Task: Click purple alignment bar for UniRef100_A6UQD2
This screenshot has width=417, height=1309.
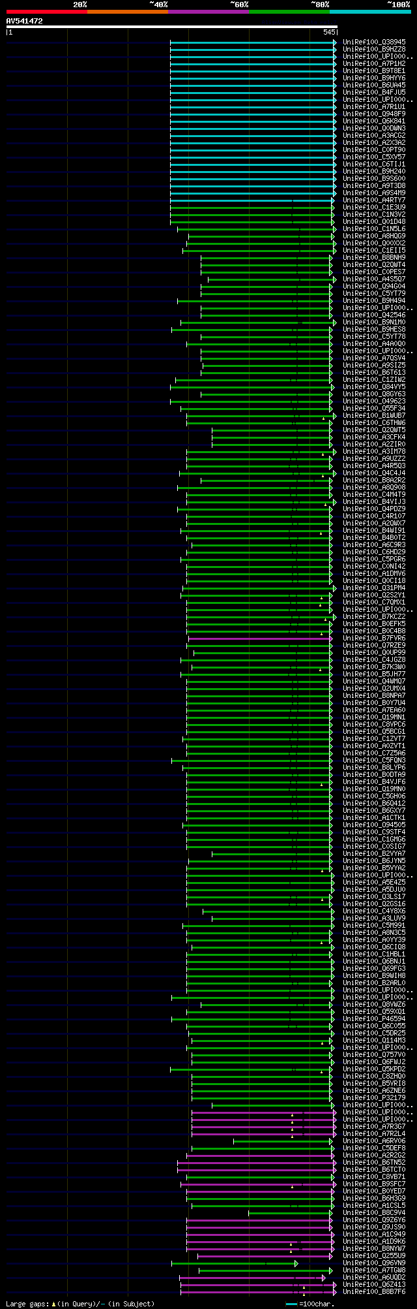Action: click(x=252, y=1278)
